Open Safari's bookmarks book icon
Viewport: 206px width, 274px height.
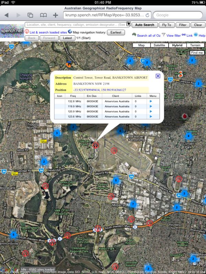click(43, 15)
